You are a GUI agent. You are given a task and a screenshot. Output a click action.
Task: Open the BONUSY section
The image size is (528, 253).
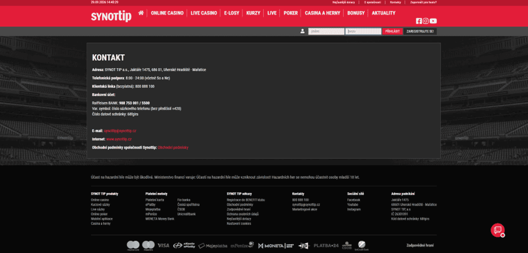[x=356, y=13]
